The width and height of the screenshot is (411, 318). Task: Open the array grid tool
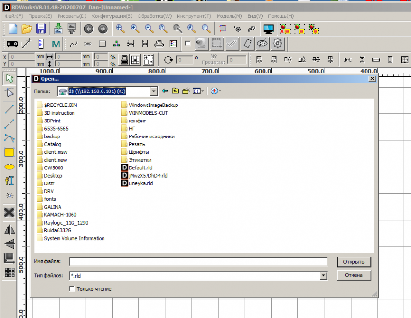9,272
